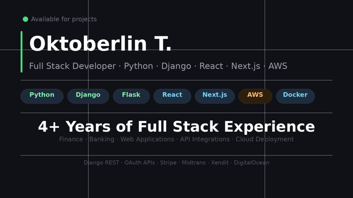This screenshot has height=198, width=353.
Task: Select the Python skill badge
Action: pos(42,96)
